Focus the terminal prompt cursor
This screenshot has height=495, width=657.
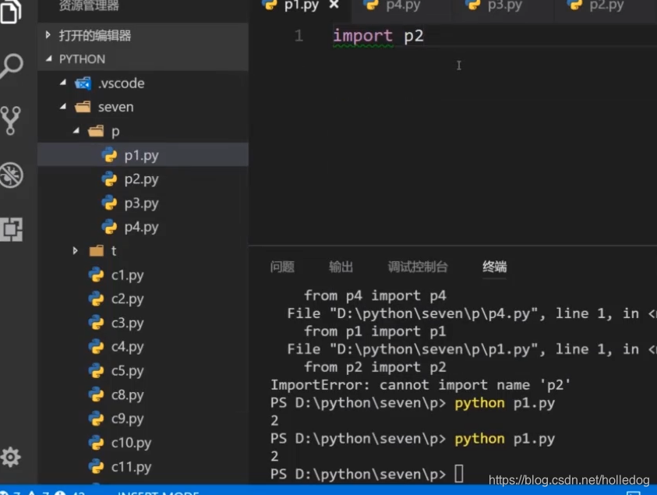coord(459,474)
